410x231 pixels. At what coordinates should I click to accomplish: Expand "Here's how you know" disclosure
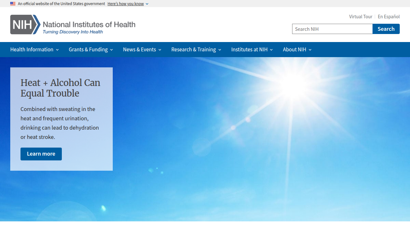(128, 4)
